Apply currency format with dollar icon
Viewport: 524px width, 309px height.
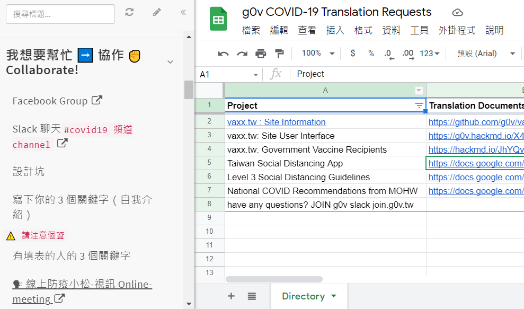tap(352, 53)
